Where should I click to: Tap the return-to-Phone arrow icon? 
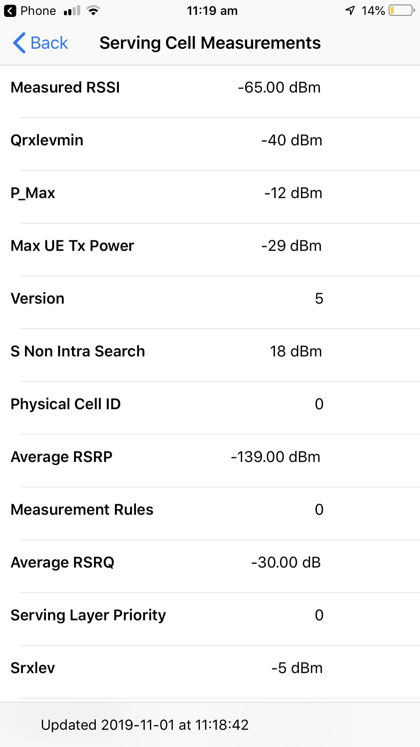click(10, 11)
